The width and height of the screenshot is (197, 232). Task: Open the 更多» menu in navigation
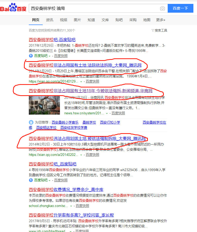(160, 20)
